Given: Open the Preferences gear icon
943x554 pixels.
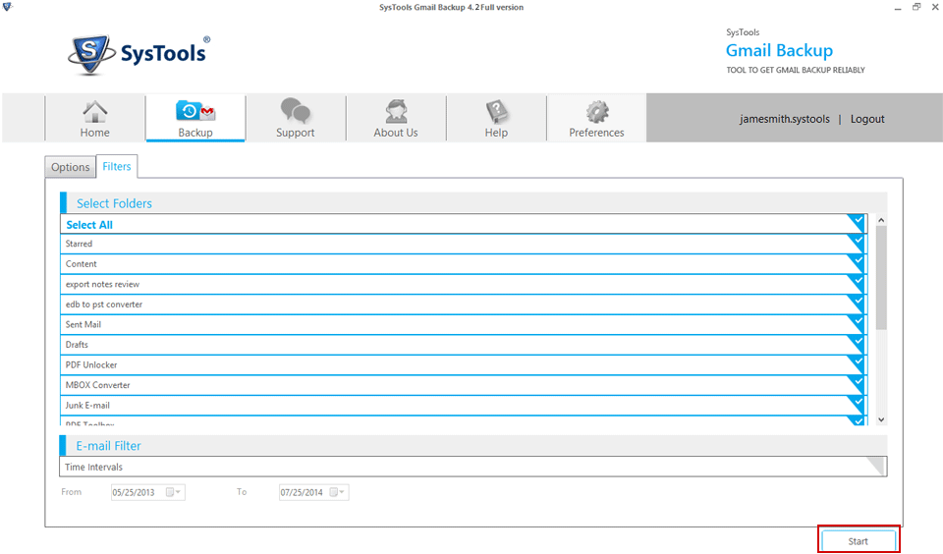Looking at the screenshot, I should click(x=597, y=112).
